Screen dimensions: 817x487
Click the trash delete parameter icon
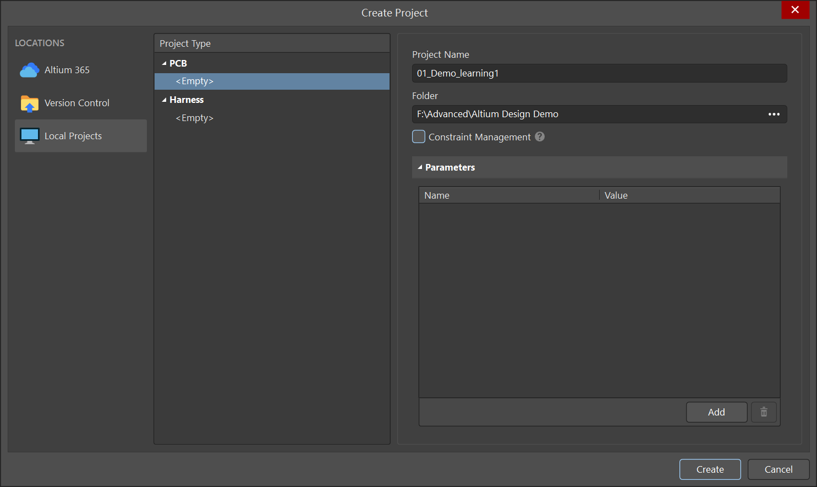click(x=764, y=412)
